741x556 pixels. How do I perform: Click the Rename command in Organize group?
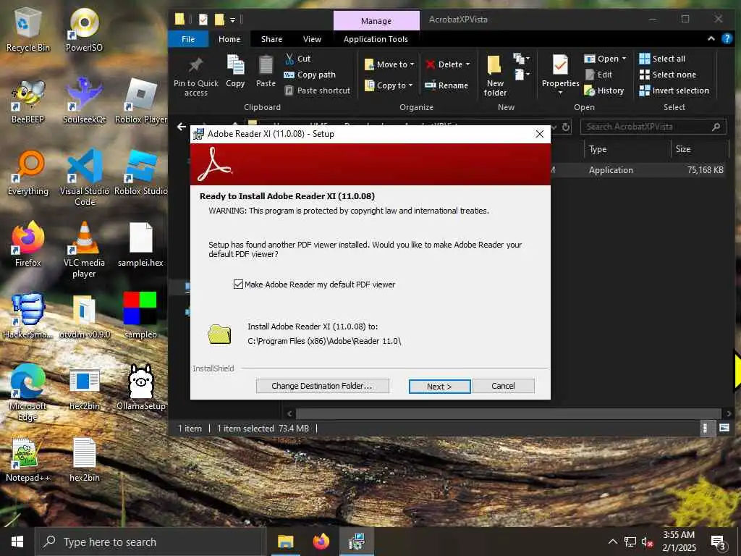pos(446,85)
